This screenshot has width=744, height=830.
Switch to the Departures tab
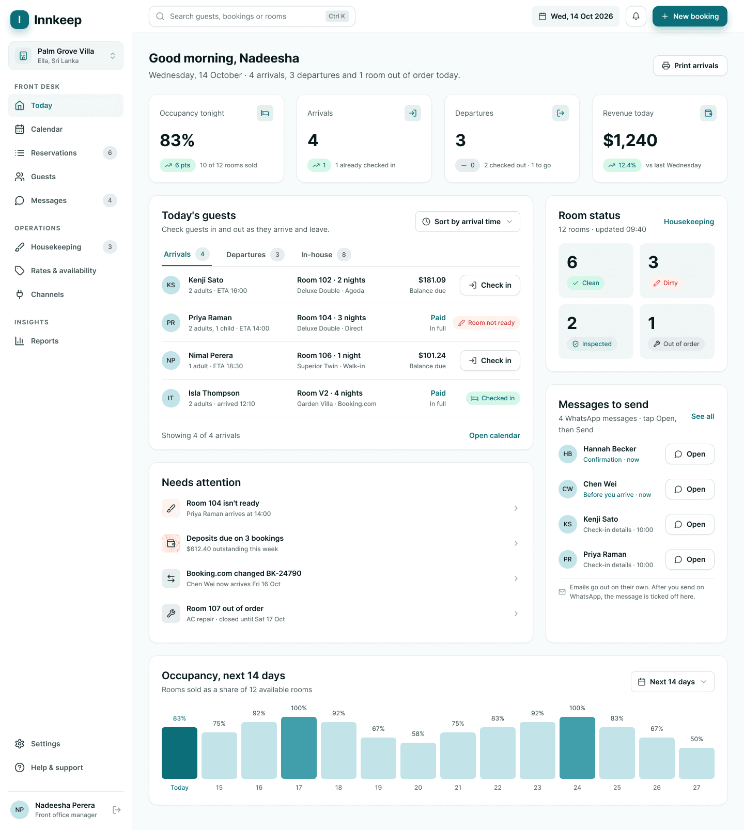255,255
